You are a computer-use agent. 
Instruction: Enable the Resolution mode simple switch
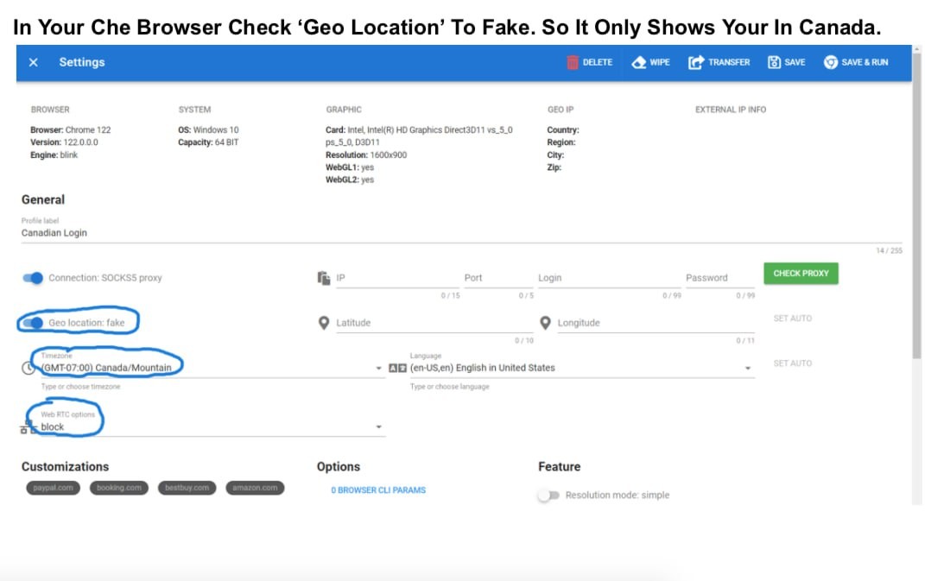click(x=548, y=496)
